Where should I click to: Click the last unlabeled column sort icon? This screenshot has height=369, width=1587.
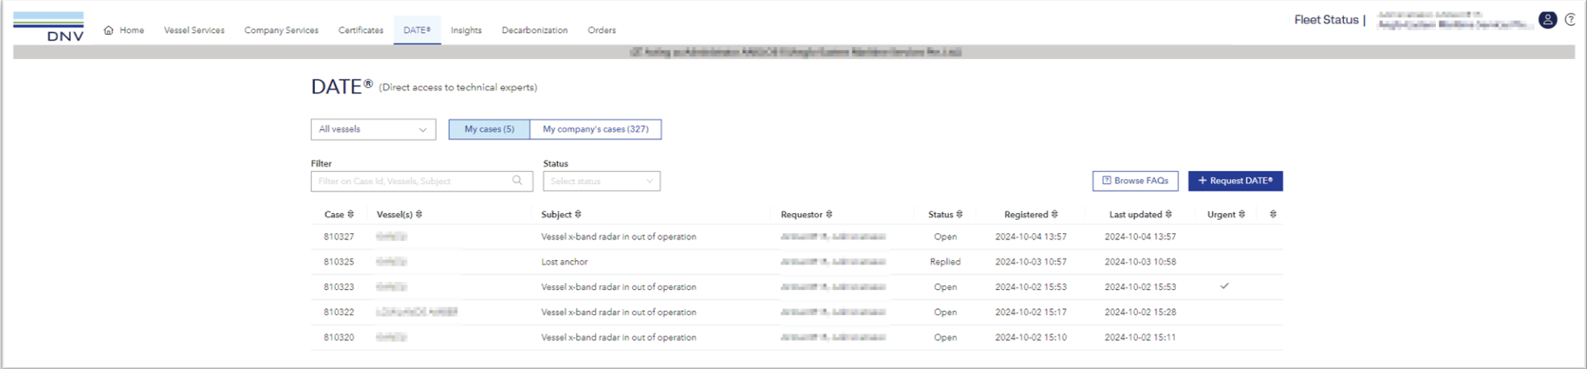pos(1274,214)
